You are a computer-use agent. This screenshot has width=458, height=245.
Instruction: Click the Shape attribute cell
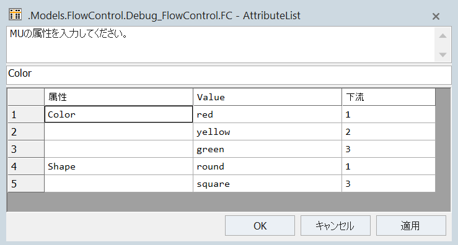pyautogui.click(x=118, y=166)
